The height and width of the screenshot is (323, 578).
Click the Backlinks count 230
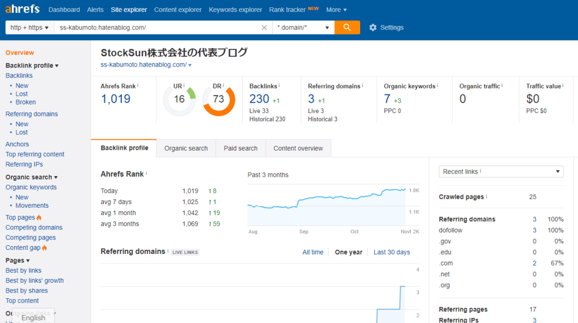259,99
